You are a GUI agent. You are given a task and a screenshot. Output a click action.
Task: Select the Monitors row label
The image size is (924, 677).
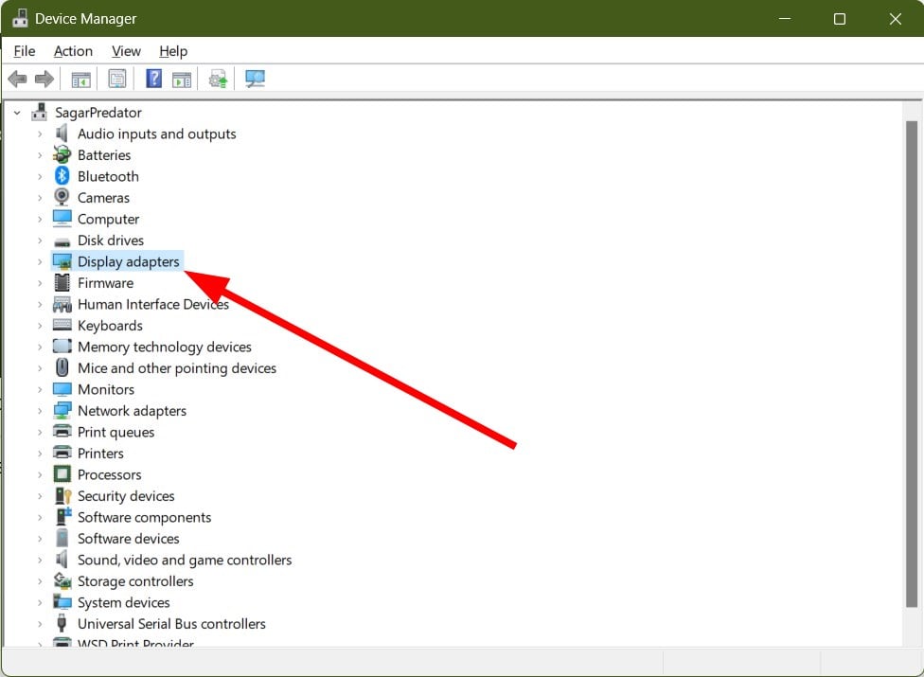click(106, 389)
